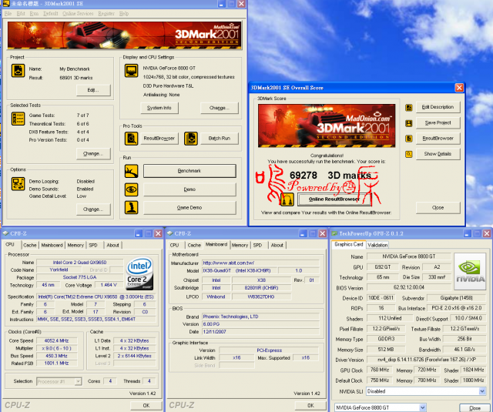
Task: Click Change button in Display settings
Action: 220,108
